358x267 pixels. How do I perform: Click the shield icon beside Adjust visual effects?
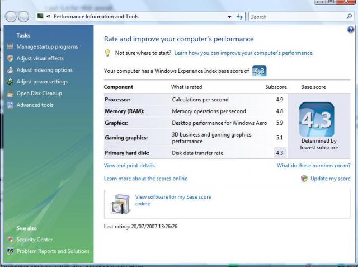(x=10, y=58)
